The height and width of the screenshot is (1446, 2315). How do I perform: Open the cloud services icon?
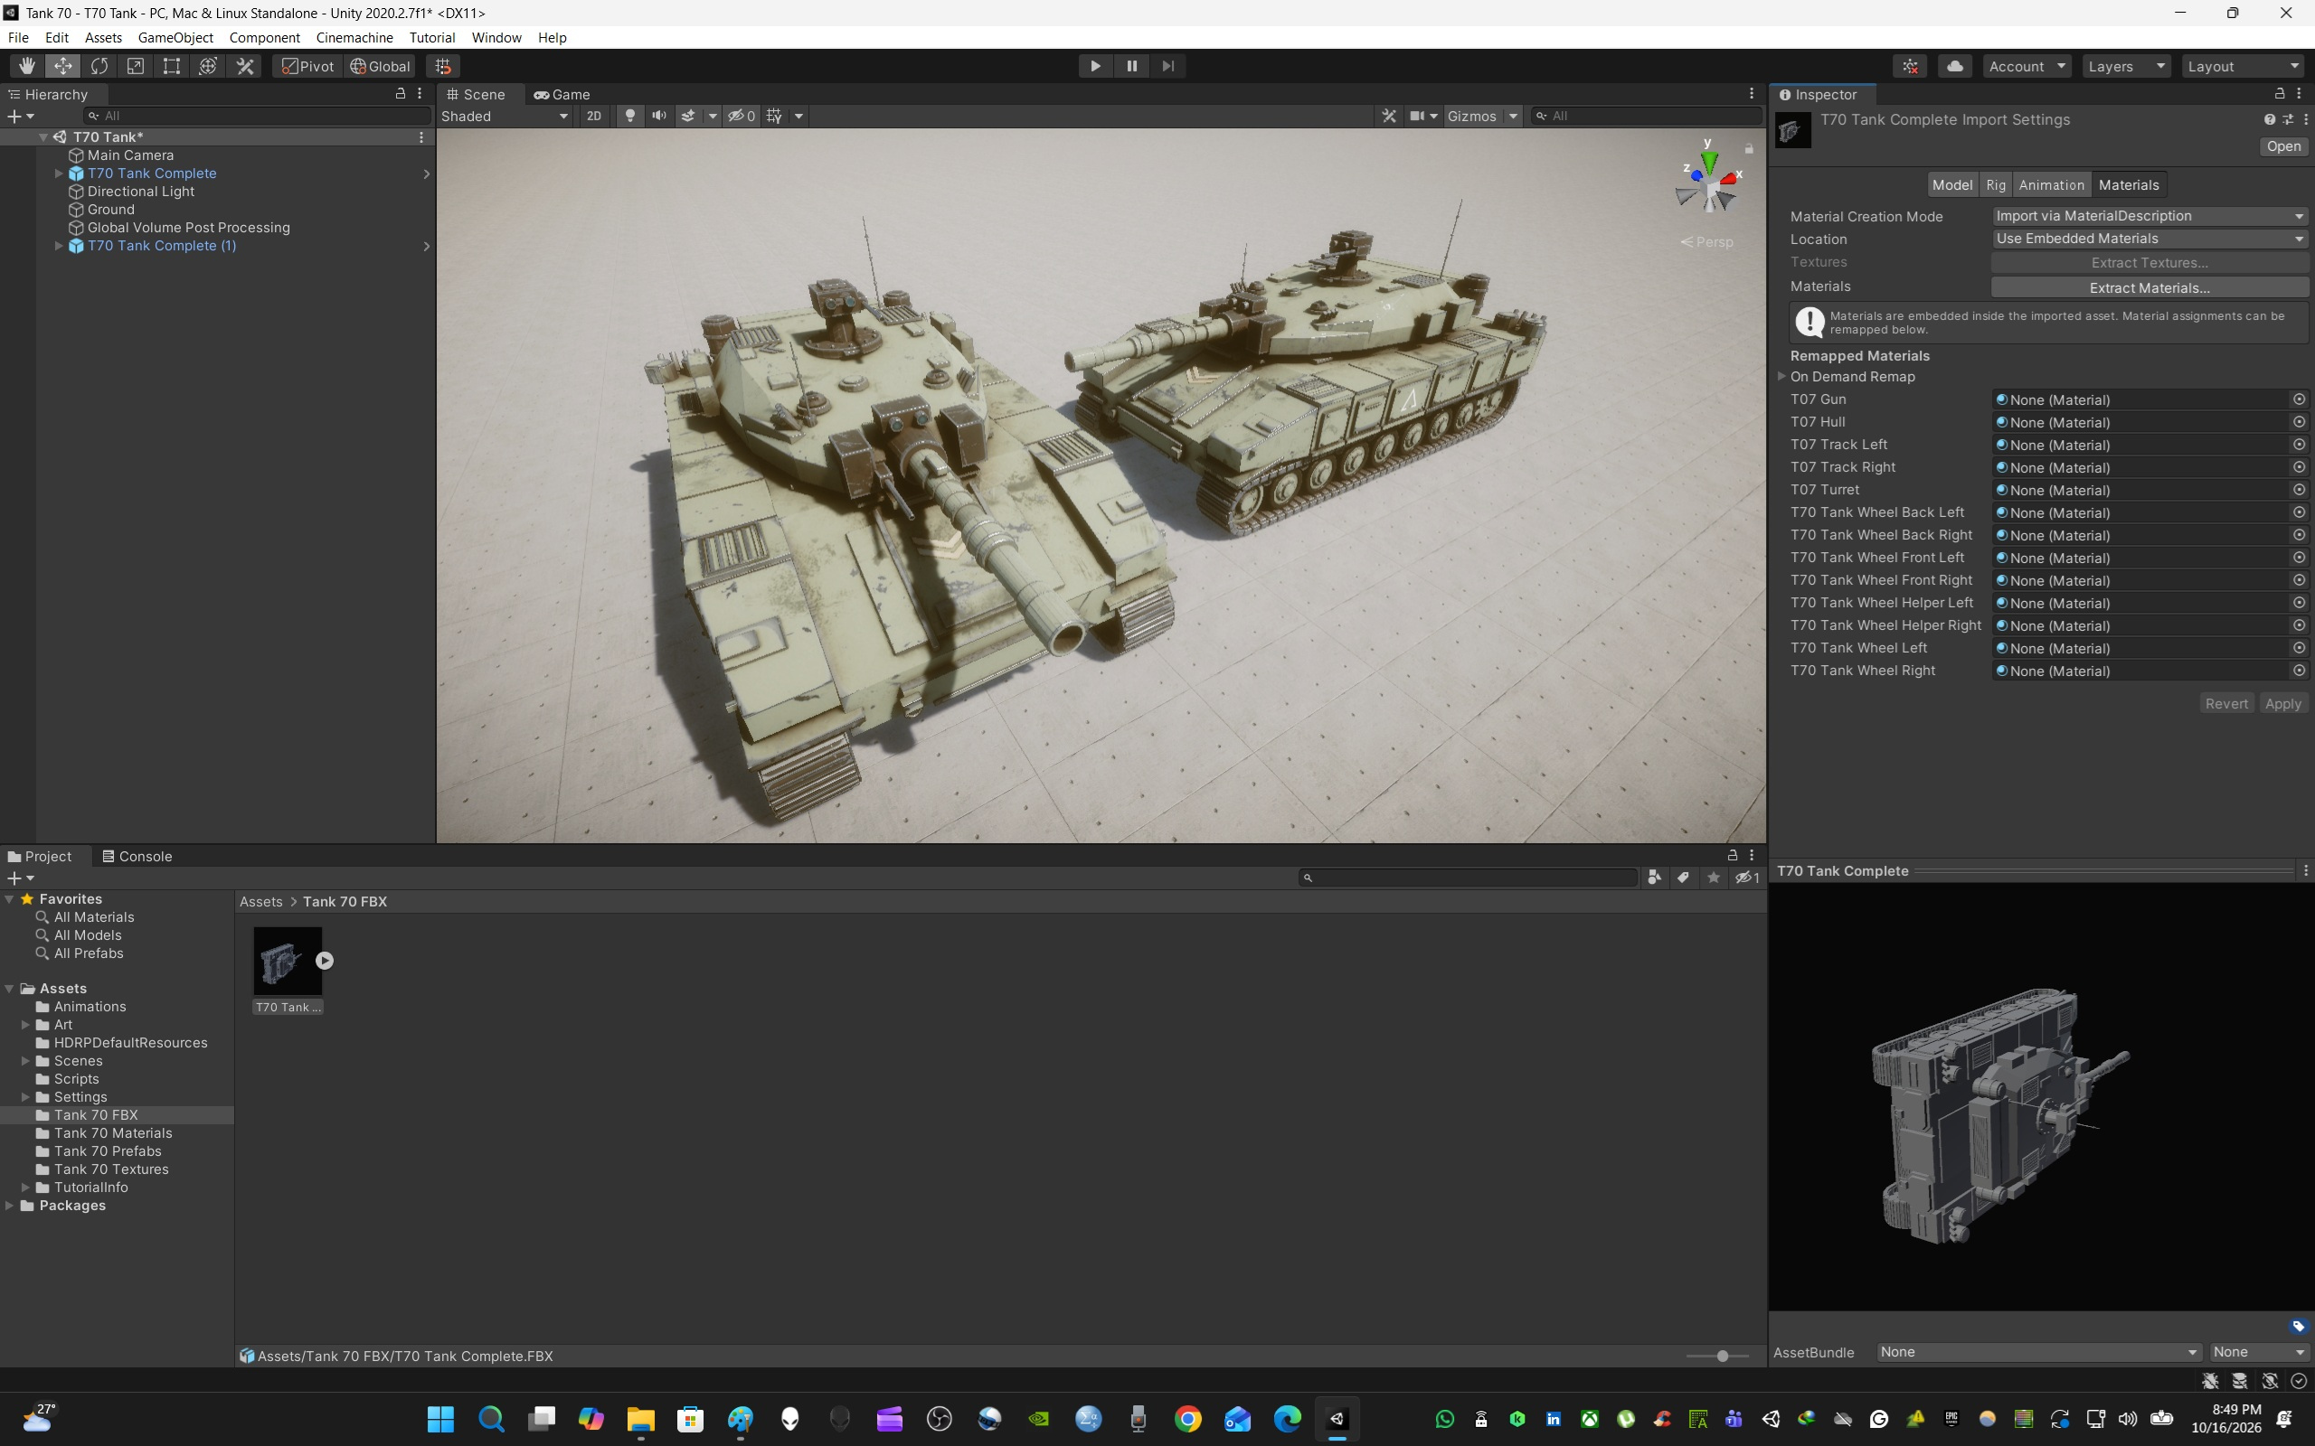1955,66
